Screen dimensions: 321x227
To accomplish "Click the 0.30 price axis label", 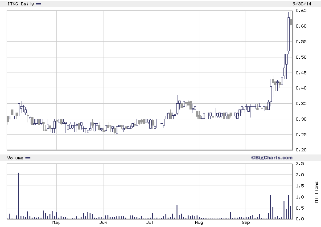I will pos(301,119).
